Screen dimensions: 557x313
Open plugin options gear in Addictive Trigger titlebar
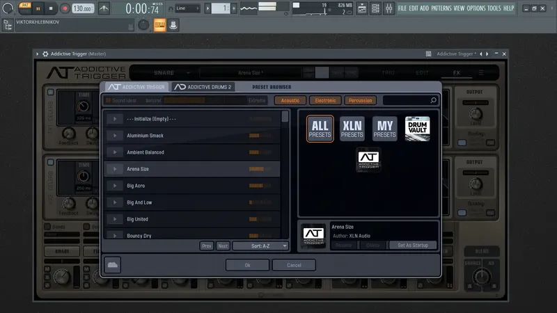pyautogui.click(x=45, y=54)
